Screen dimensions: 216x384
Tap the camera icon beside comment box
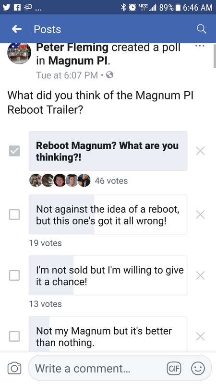coord(14,368)
